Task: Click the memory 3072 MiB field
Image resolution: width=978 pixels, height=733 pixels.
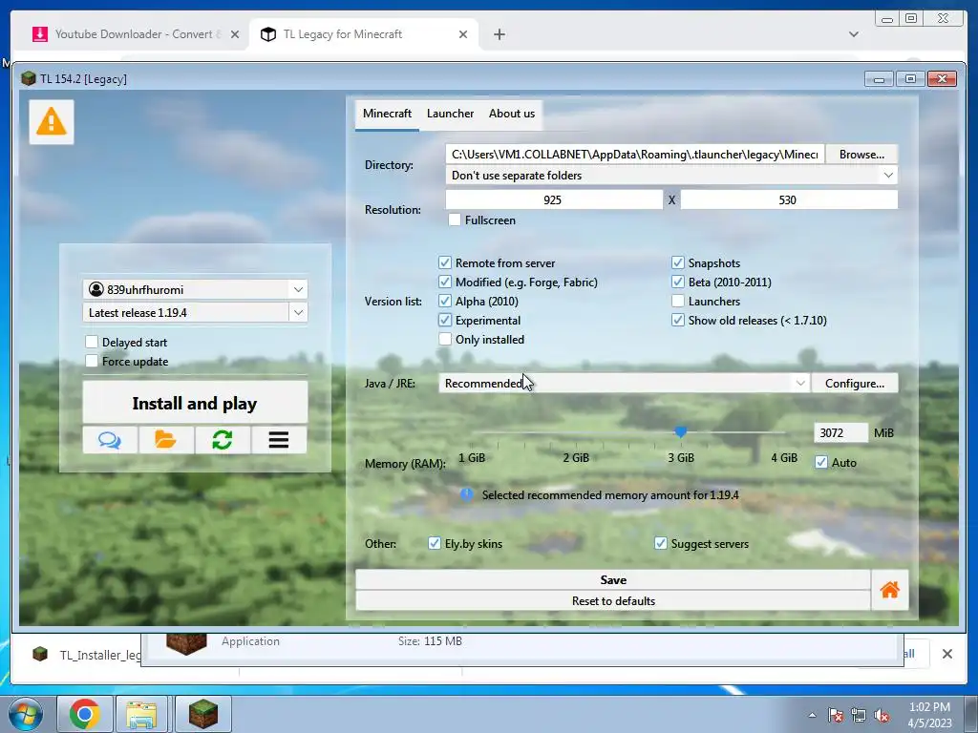Action: click(x=840, y=432)
